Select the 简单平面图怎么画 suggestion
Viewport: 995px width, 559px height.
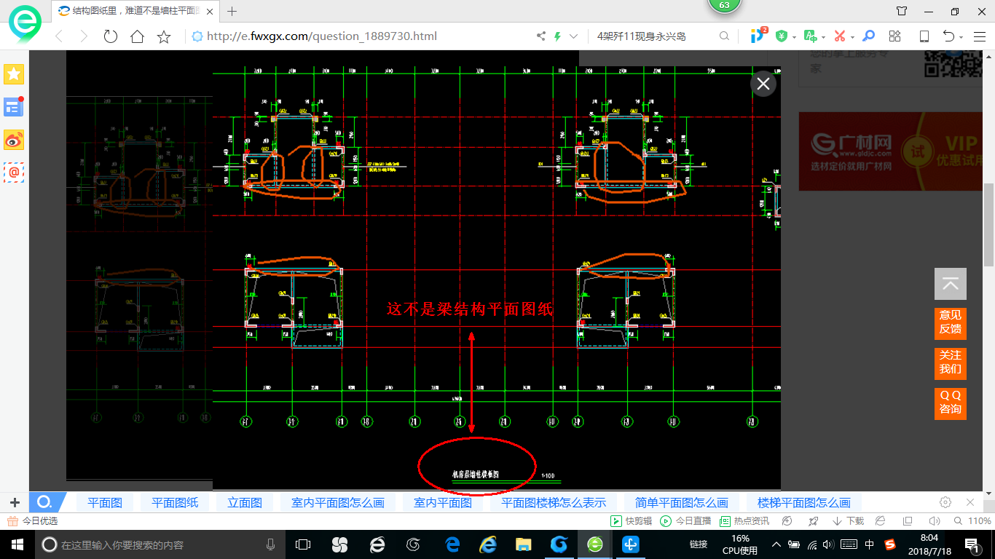[x=682, y=502]
